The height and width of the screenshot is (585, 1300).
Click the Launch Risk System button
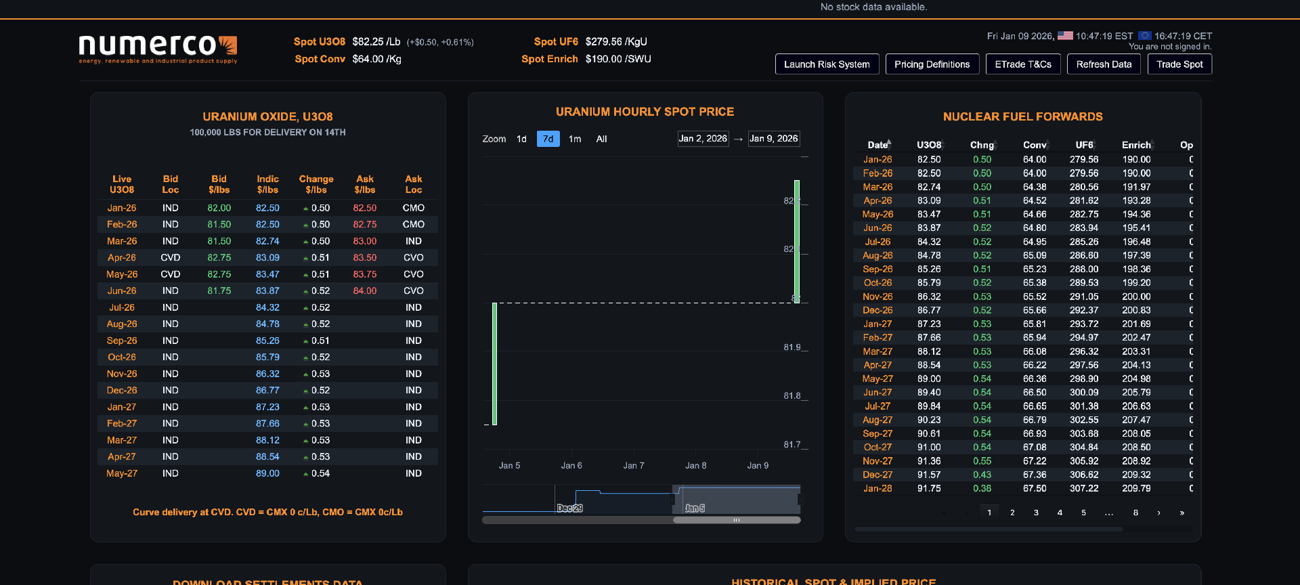click(827, 64)
